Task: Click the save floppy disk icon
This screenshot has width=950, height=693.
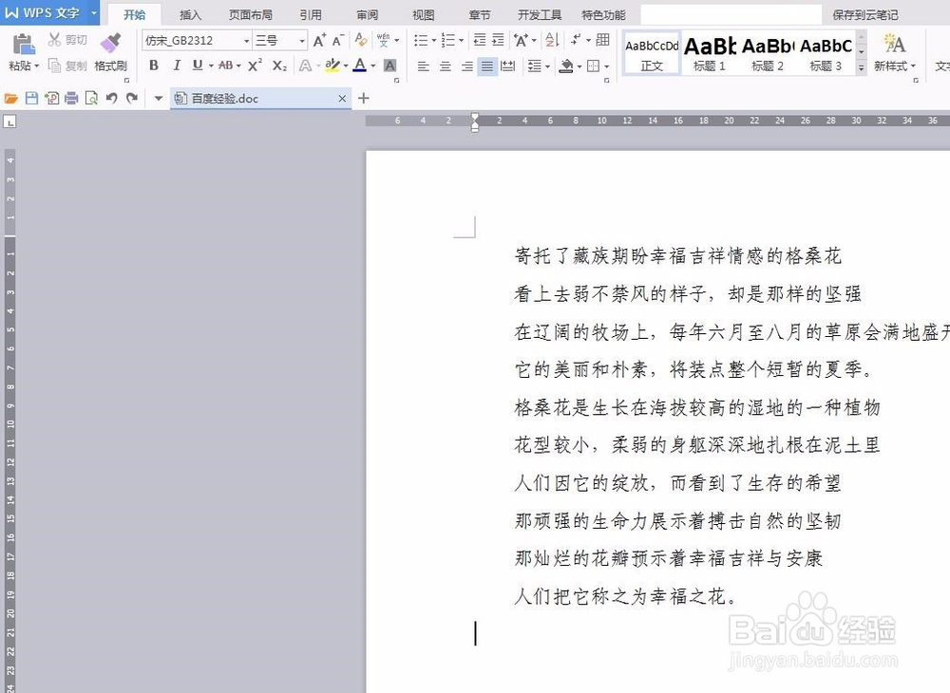Action: [31, 98]
